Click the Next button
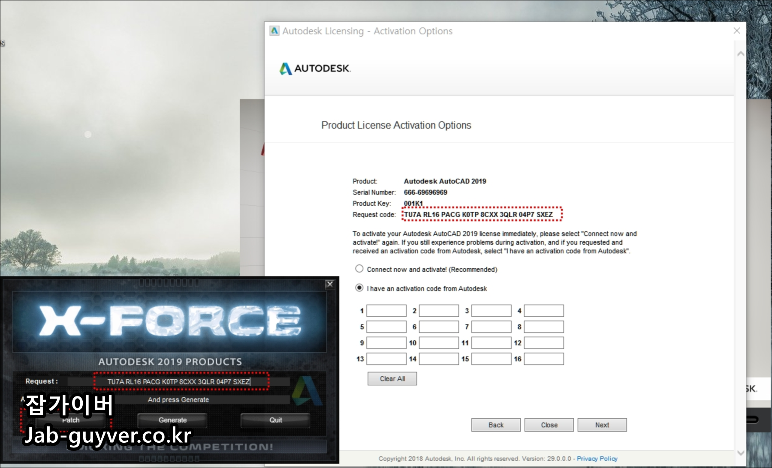 click(x=602, y=425)
